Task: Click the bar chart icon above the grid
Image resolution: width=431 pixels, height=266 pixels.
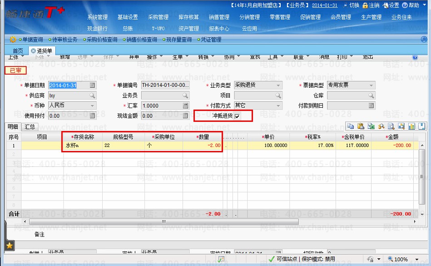Action: click(x=411, y=126)
